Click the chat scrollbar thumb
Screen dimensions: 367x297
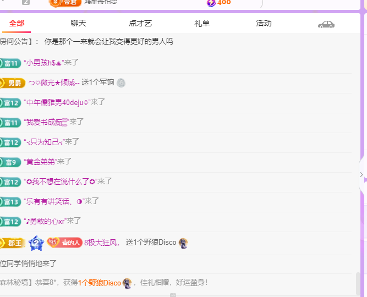359,283
